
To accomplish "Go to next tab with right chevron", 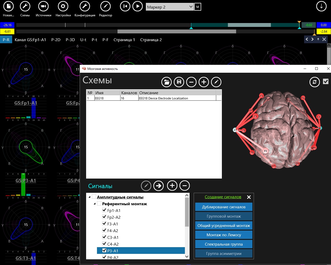I will coord(312,39).
